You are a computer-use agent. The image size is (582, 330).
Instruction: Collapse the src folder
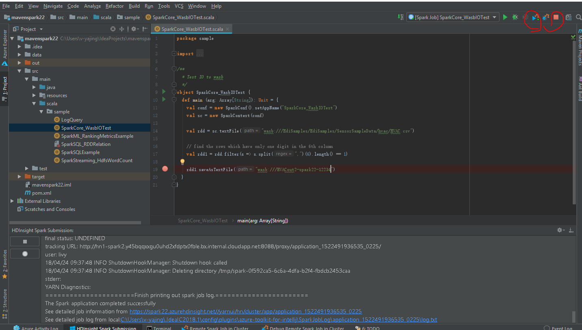point(20,71)
